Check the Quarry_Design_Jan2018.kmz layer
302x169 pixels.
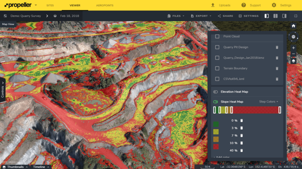(x=217, y=58)
